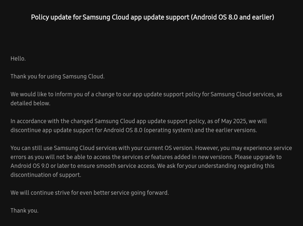Click "Android OS 8.0 (operating system)" in the paragraph
This screenshot has width=303, height=226.
(x=148, y=130)
